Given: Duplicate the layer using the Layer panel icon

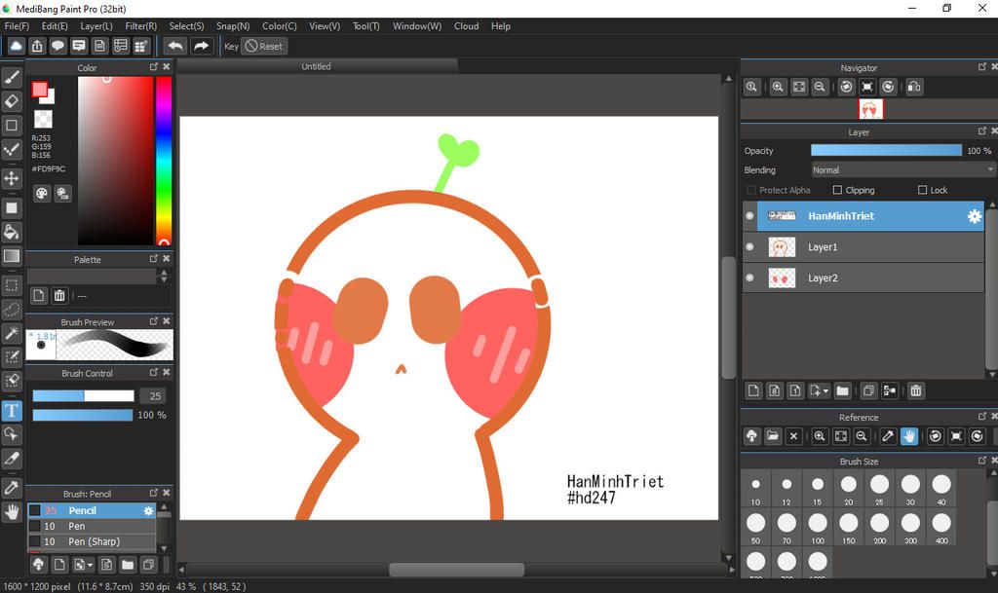Looking at the screenshot, I should click(x=868, y=390).
